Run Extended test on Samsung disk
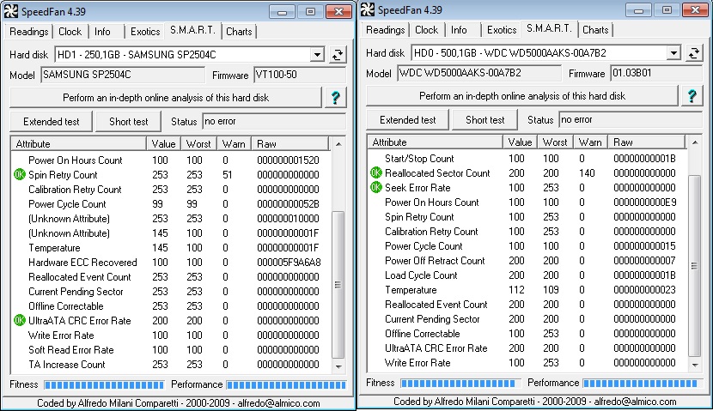Viewport: 713px width, 411px height. (51, 122)
